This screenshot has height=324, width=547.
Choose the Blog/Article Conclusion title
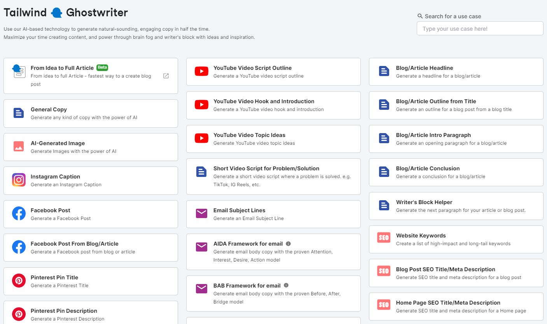tap(428, 168)
